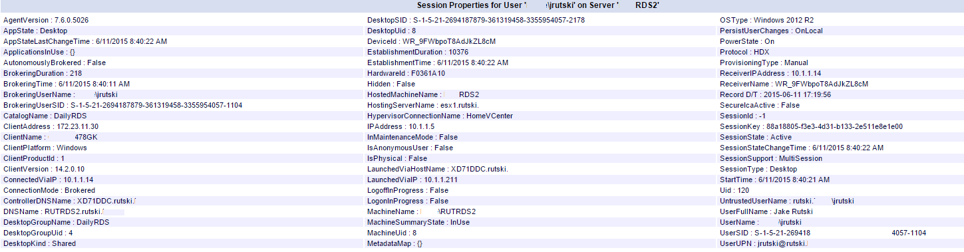Click MachineSummaryState : InUse entry
The image size is (964, 252).
tap(418, 222)
